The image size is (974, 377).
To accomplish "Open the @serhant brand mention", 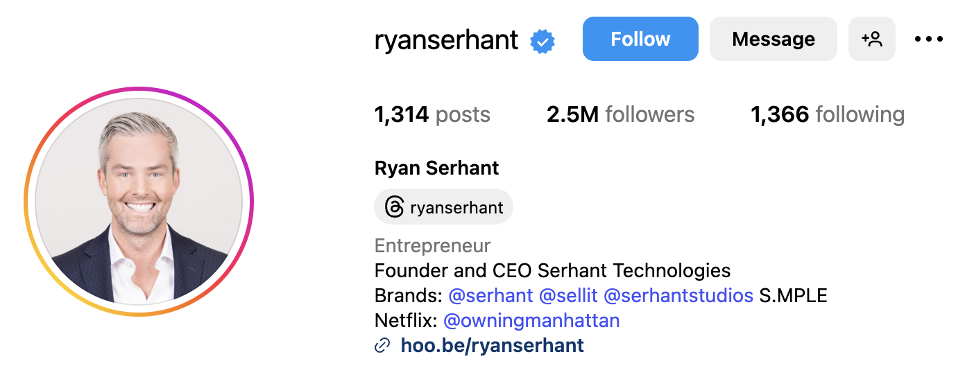I will pyautogui.click(x=490, y=296).
